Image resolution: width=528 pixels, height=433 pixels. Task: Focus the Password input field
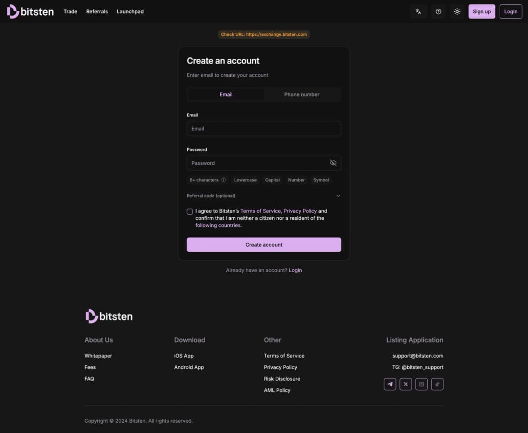pos(264,163)
